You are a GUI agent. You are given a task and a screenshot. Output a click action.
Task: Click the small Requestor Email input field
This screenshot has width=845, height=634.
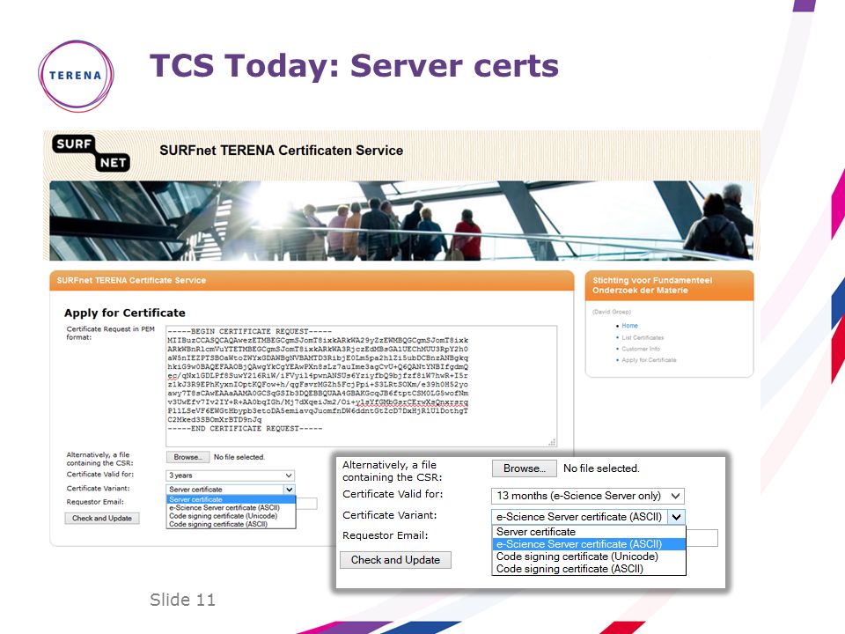point(306,504)
